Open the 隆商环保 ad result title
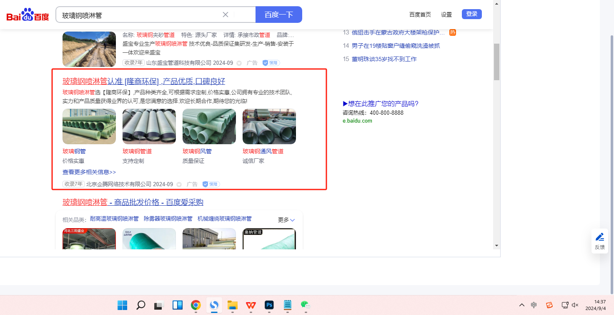Screen dimensions: 614x315 pyautogui.click(x=144, y=81)
